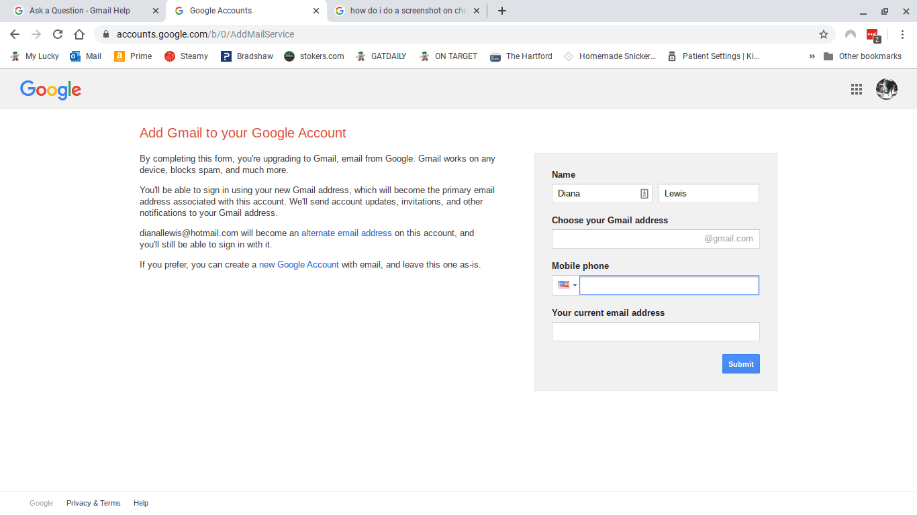The image size is (917, 515).
Task: Follow the new Google Account link
Action: pyautogui.click(x=299, y=265)
